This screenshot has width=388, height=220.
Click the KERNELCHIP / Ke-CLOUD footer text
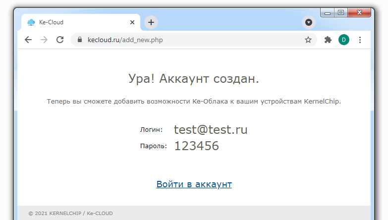(70, 214)
